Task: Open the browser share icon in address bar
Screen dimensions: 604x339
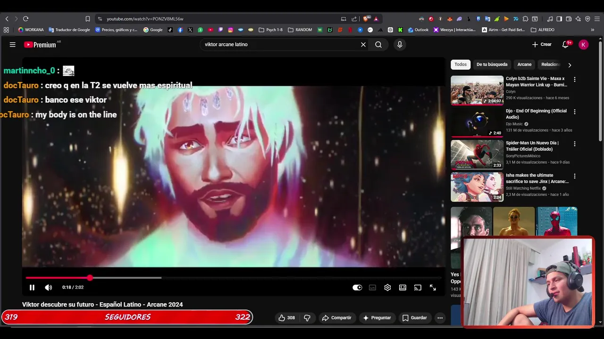Action: click(354, 19)
